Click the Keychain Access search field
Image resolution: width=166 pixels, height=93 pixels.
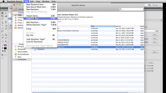click(x=131, y=9)
